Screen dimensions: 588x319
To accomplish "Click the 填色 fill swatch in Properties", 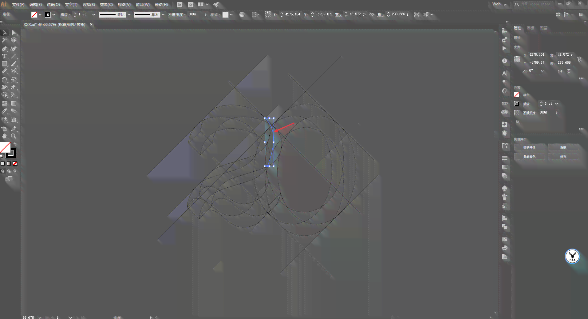I will coord(517,95).
